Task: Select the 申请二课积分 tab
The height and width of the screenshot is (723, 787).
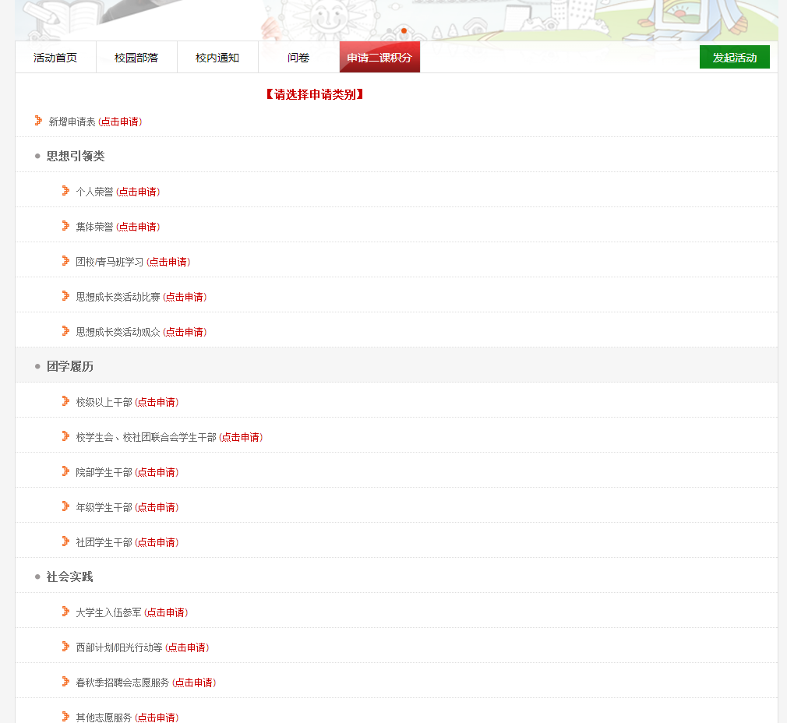Action: (379, 57)
